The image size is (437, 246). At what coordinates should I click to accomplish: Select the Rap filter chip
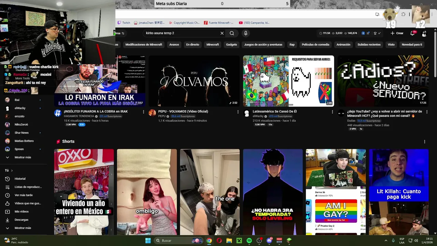coord(292,44)
